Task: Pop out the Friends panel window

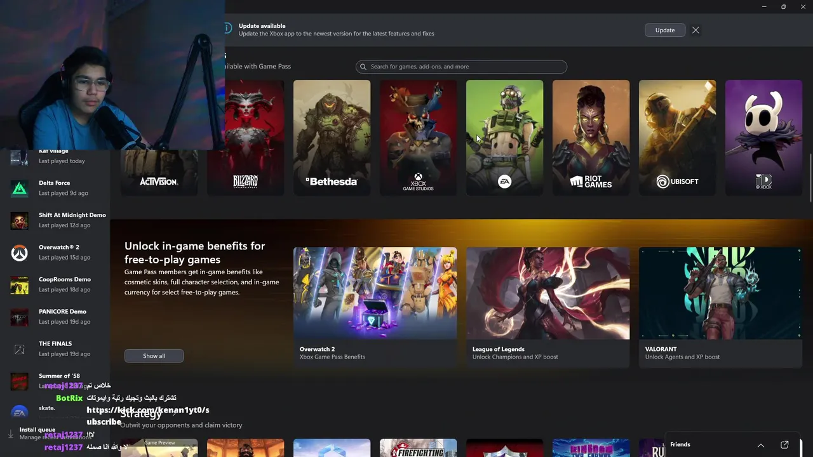Action: 784,445
